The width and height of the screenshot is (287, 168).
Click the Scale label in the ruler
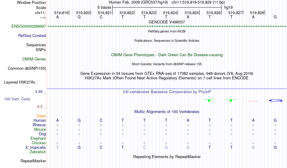tap(41, 8)
